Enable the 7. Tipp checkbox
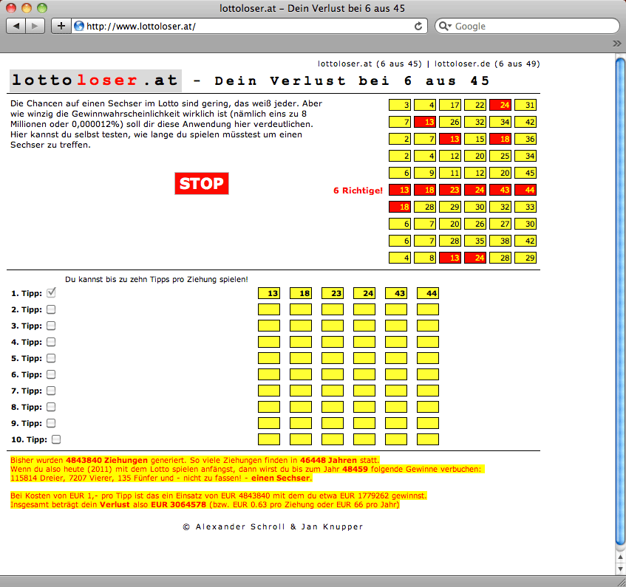This screenshot has width=626, height=587. tap(51, 391)
